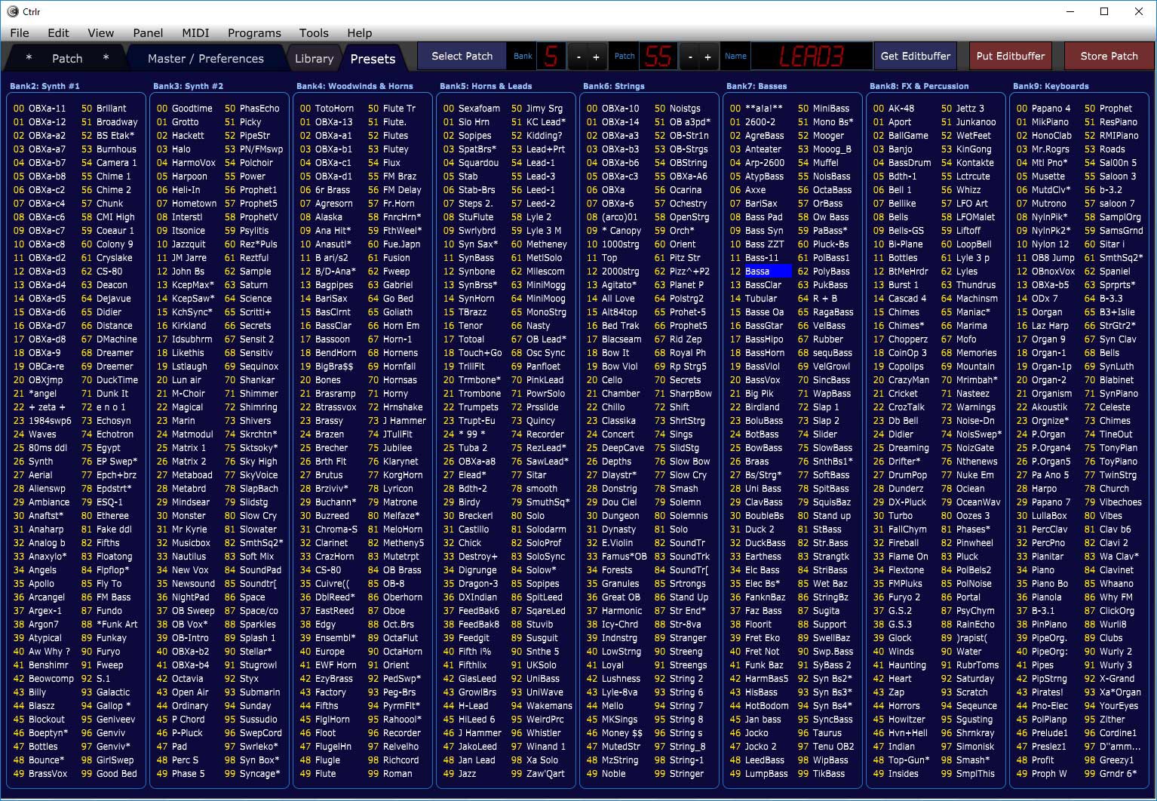Viewport: 1157px width, 801px height.
Task: Select patch 99 TikBass in Bank7
Action: pos(821,774)
